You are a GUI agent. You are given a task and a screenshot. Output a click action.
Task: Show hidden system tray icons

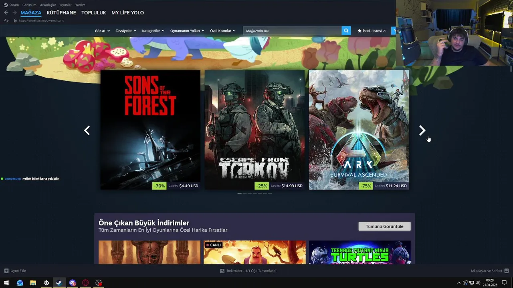[459, 283]
